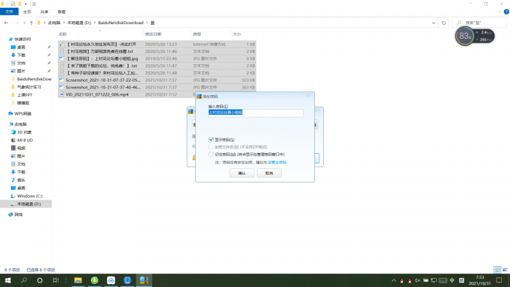Open the 查看 ribbon tab
The width and height of the screenshot is (510, 287).
tap(61, 11)
